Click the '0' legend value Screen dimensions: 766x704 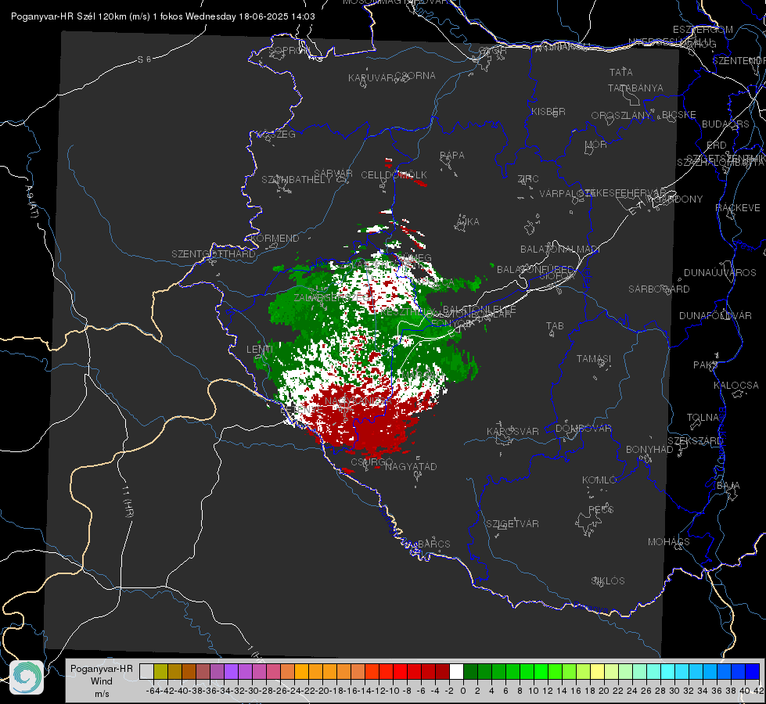(463, 691)
